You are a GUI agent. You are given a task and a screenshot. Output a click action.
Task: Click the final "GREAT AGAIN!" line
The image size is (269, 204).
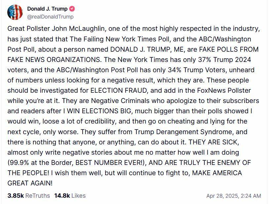pyautogui.click(x=30, y=183)
